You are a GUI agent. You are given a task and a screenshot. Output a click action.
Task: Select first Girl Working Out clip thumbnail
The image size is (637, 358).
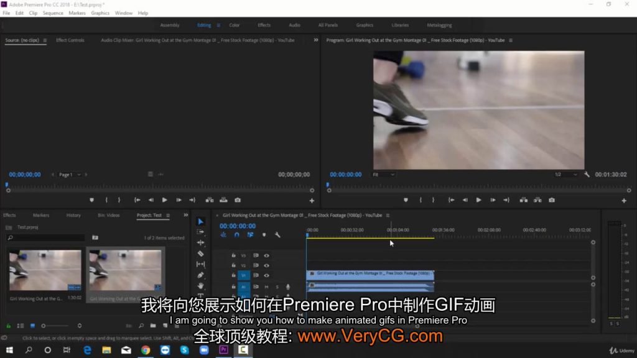[x=45, y=270]
